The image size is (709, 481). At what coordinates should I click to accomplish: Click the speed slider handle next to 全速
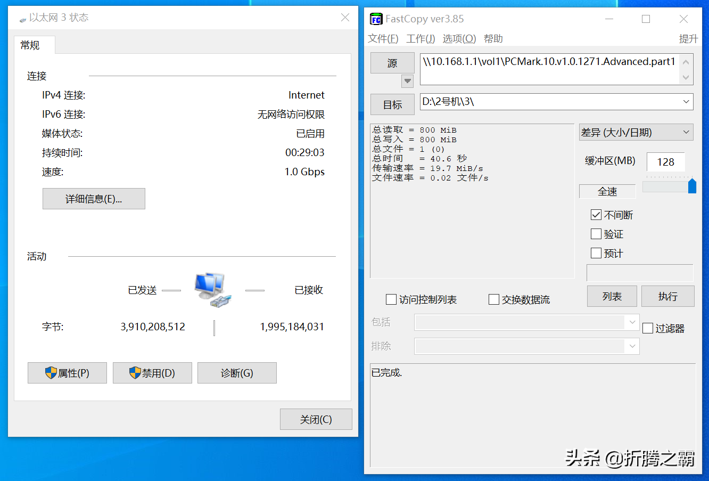coord(692,186)
